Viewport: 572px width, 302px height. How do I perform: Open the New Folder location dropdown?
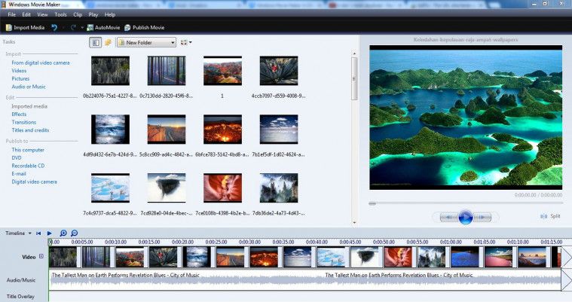[146, 43]
